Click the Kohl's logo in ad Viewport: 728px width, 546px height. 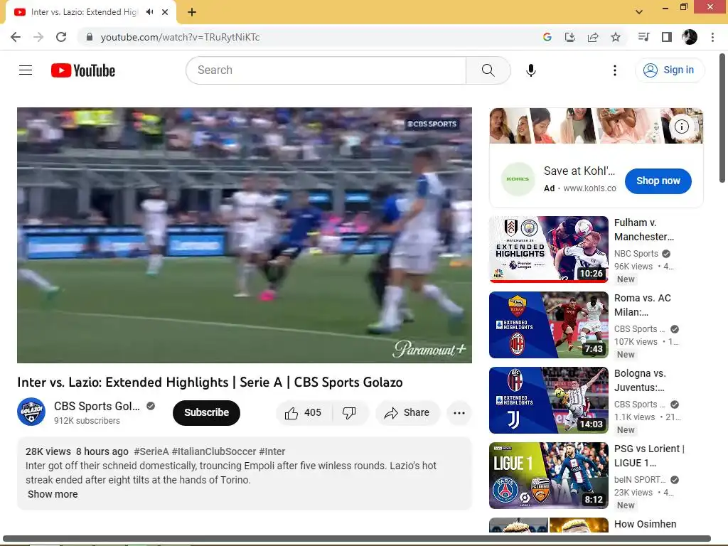[x=518, y=179]
